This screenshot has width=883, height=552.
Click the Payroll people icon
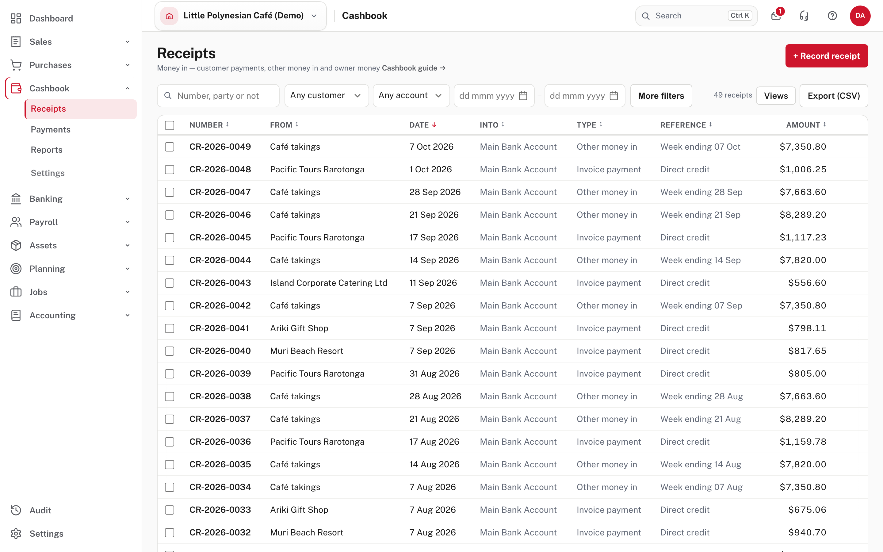16,222
